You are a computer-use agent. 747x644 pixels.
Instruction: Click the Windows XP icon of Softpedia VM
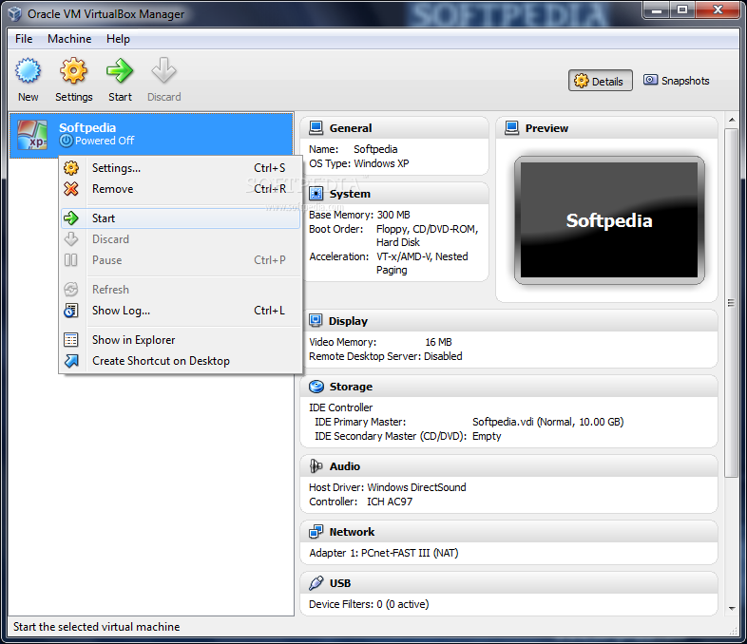[x=30, y=135]
